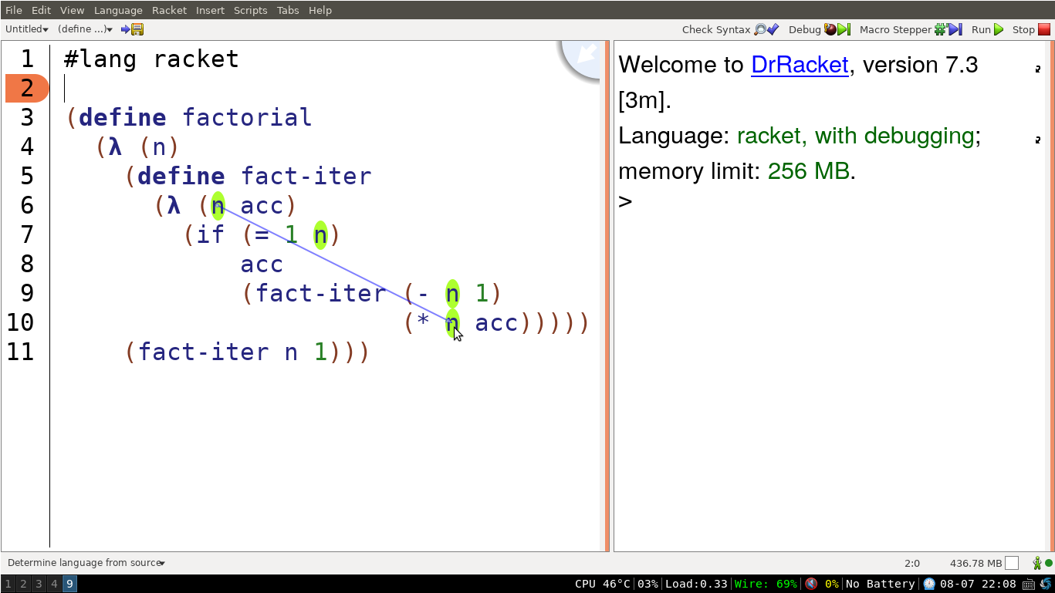Screen dimensions: 1055x593
Task: Toggle the garbage collection box beside memory
Action: point(1012,564)
